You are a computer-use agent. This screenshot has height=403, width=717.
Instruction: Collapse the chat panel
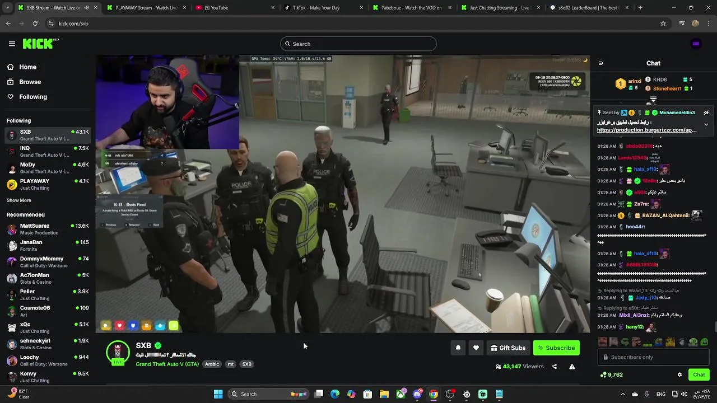pos(601,63)
